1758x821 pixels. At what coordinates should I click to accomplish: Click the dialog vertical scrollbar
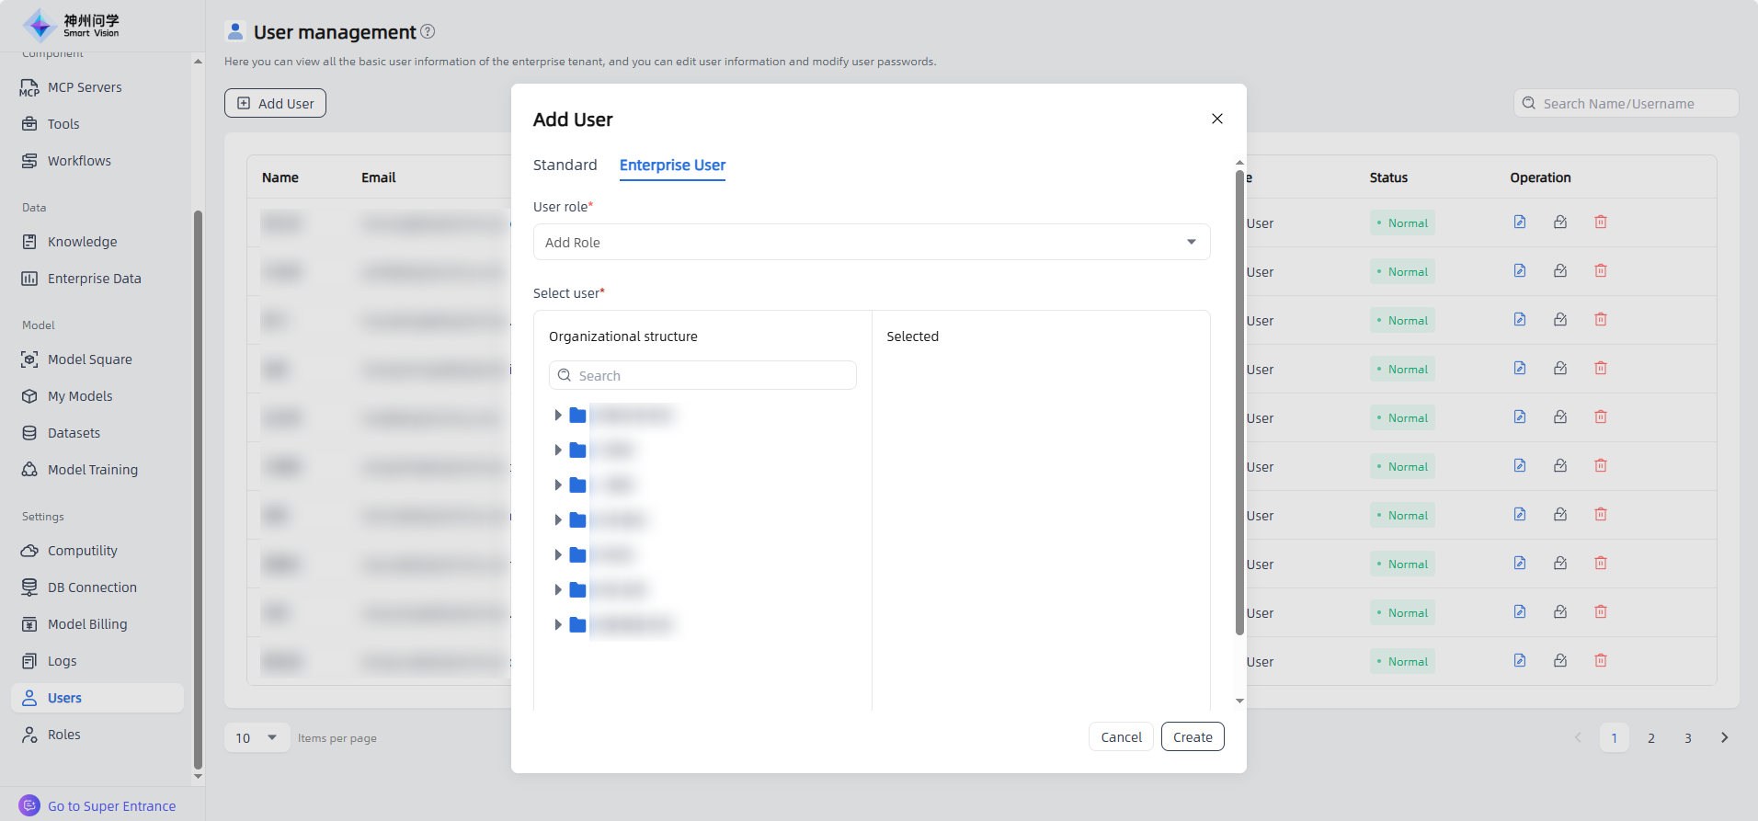click(1239, 403)
